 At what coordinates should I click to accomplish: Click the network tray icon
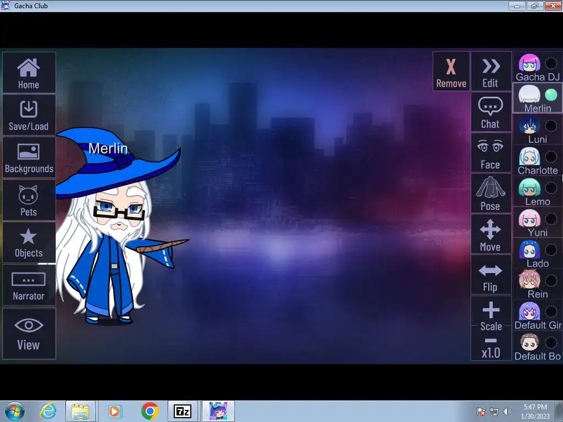click(494, 412)
